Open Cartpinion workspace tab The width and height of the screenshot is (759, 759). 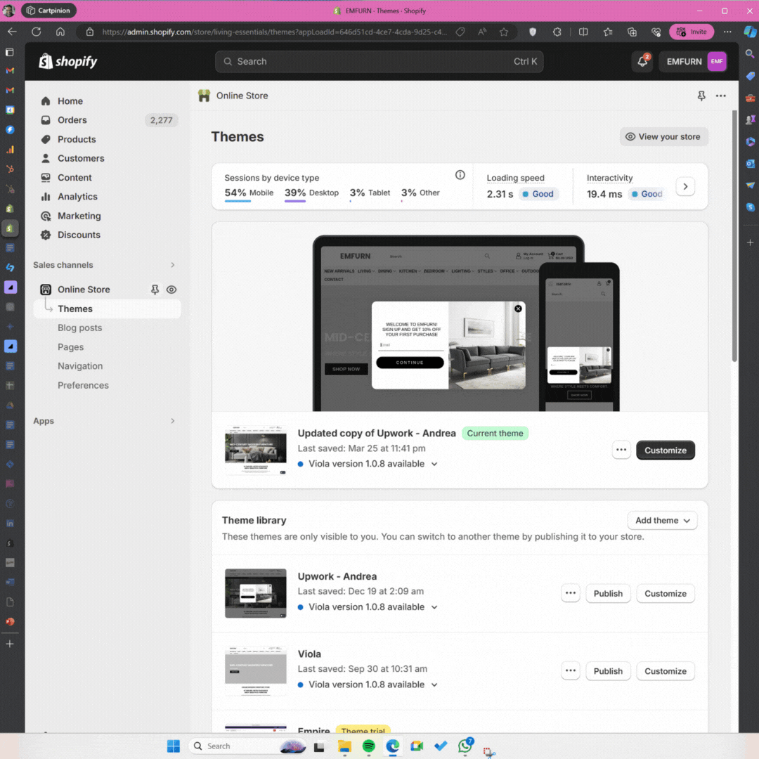pos(48,11)
